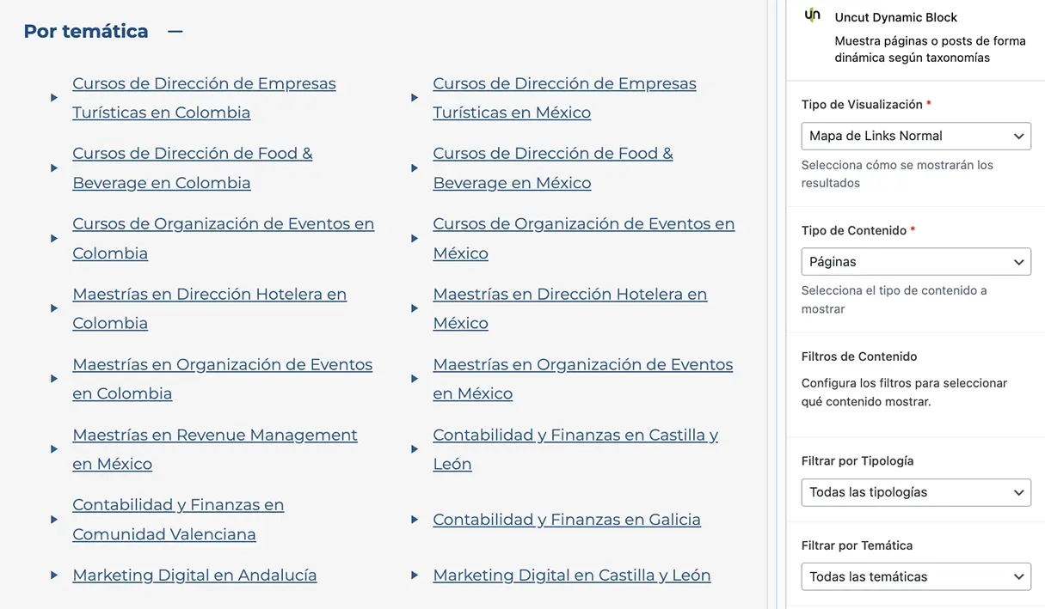Open Marketing Digital en Andalucía link
The width and height of the screenshot is (1045, 609).
(x=194, y=576)
